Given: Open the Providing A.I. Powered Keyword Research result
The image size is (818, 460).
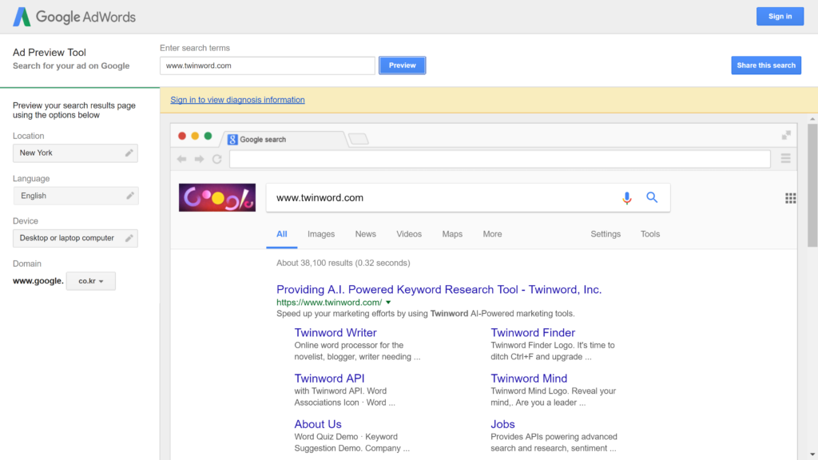Looking at the screenshot, I should pos(439,289).
